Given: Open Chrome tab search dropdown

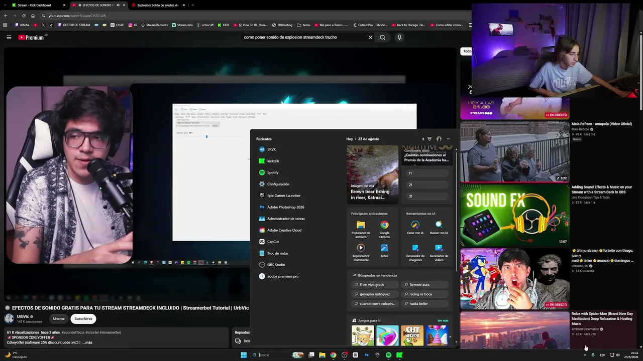Looking at the screenshot, I should pos(5,5).
